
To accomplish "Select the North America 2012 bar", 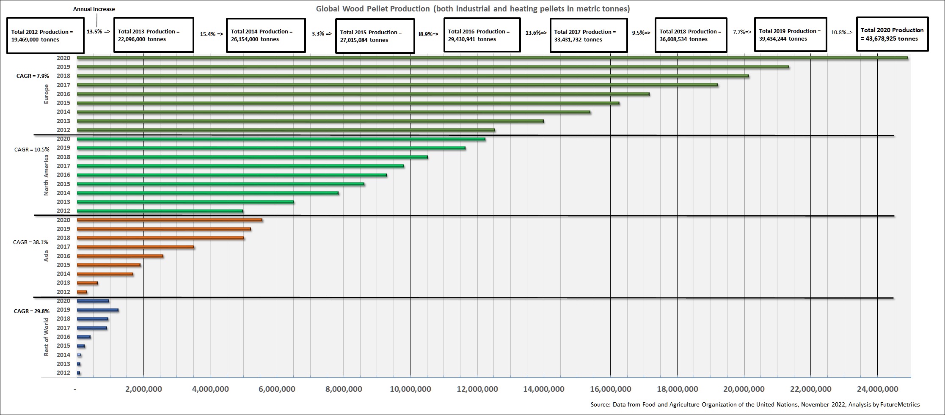I will [160, 211].
